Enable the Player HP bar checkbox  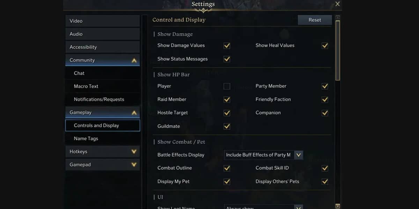click(x=227, y=86)
